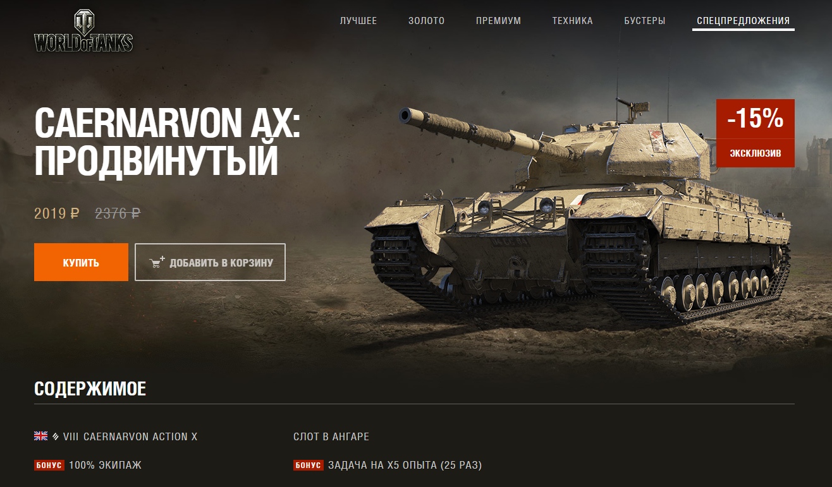Go to the ПРЕМИУМ section

click(x=498, y=21)
